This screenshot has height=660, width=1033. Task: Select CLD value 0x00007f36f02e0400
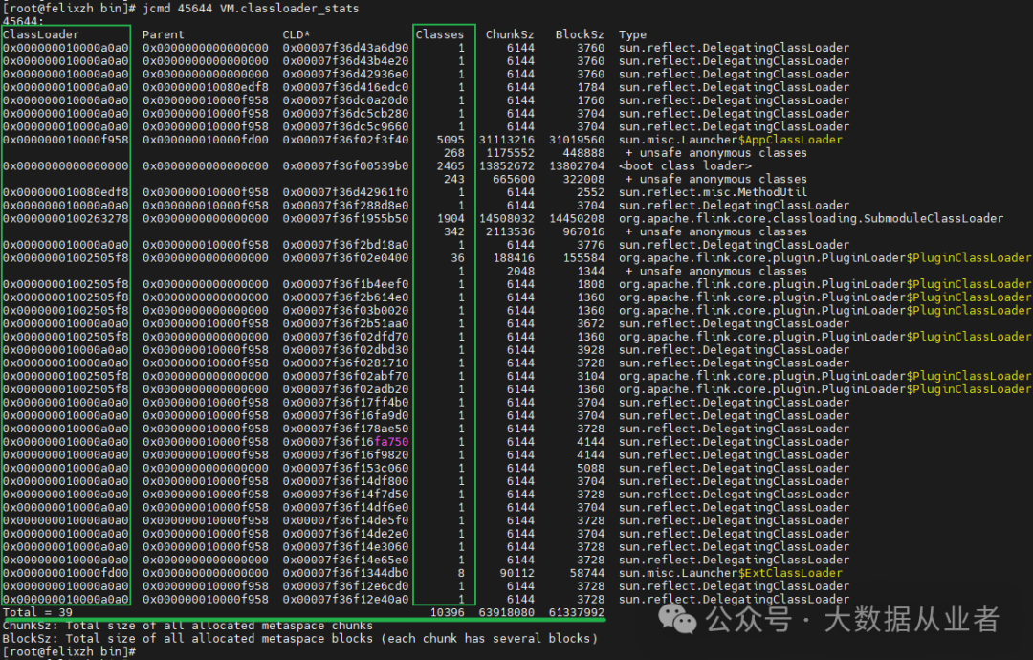coord(345,257)
